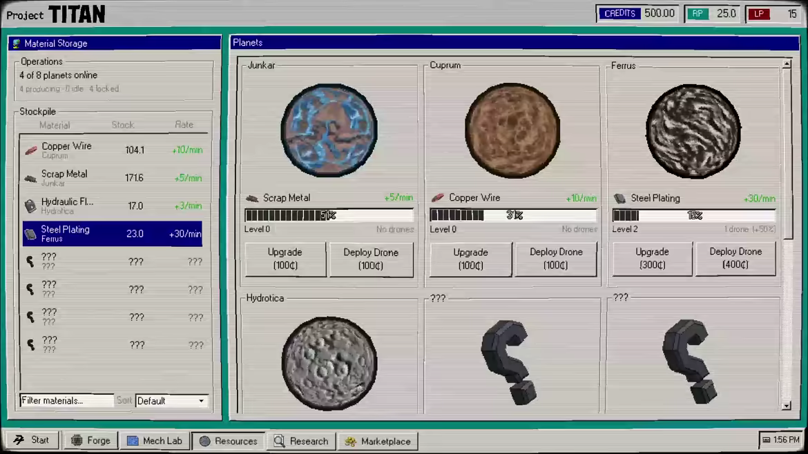Click the Hydraulic Fluid +3/min rate

pos(188,206)
